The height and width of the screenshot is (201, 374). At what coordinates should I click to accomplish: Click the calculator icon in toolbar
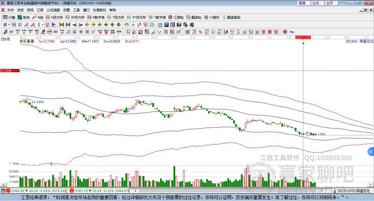click(x=166, y=25)
